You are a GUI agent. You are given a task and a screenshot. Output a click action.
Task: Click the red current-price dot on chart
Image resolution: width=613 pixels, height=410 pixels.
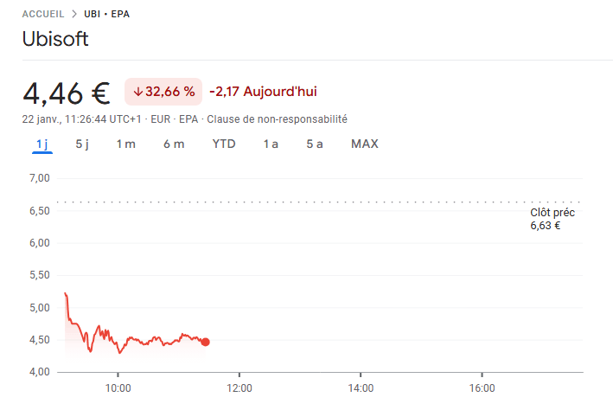point(205,342)
